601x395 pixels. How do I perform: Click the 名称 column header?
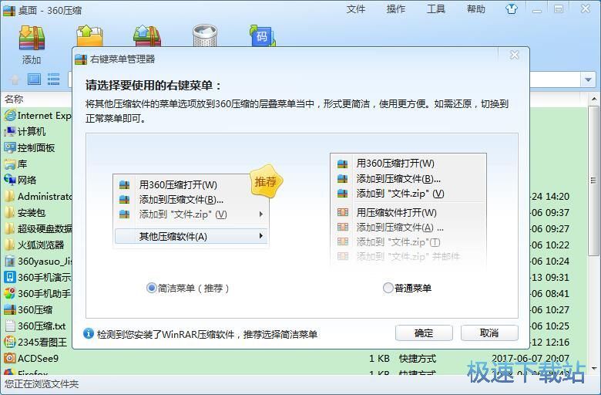point(14,99)
